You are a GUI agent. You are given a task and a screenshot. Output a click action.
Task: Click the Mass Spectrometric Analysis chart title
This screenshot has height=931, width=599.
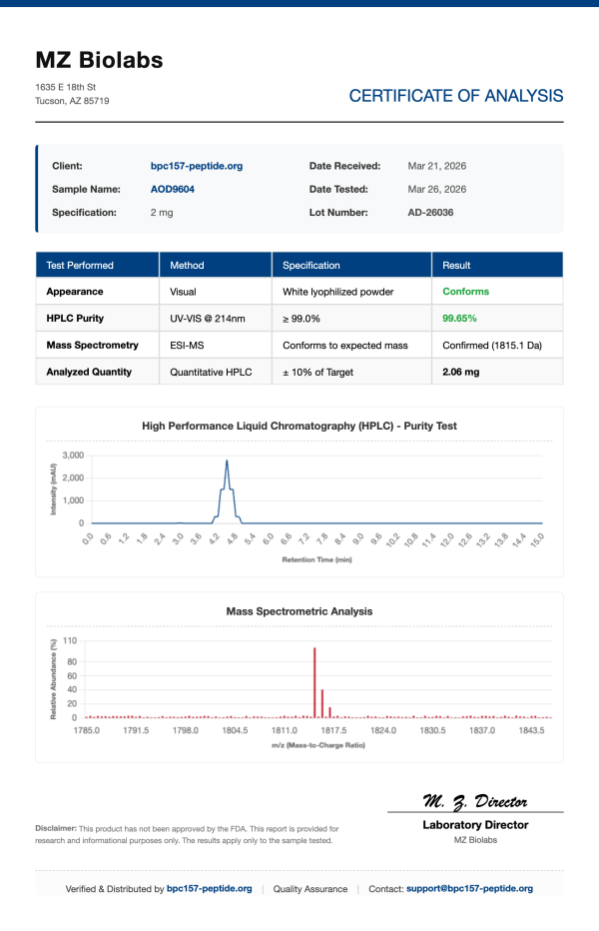click(x=299, y=611)
